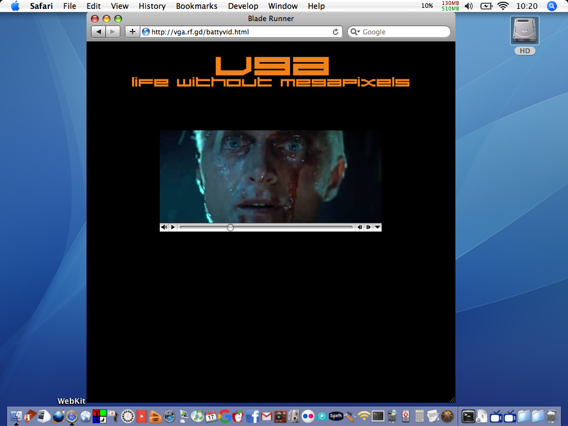Click the video frame thumbnail
Screen dimensions: 568x426
click(x=271, y=176)
